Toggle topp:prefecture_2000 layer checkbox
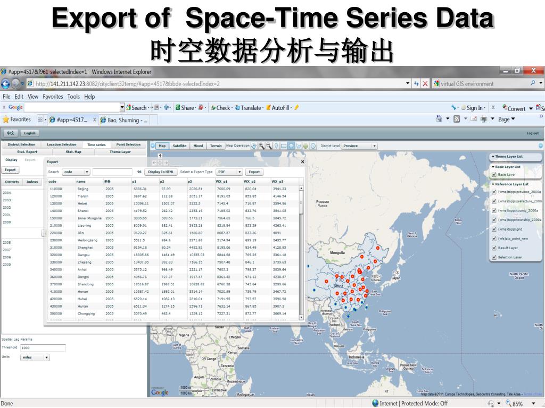Screen dimensions: 545x408 494,201
